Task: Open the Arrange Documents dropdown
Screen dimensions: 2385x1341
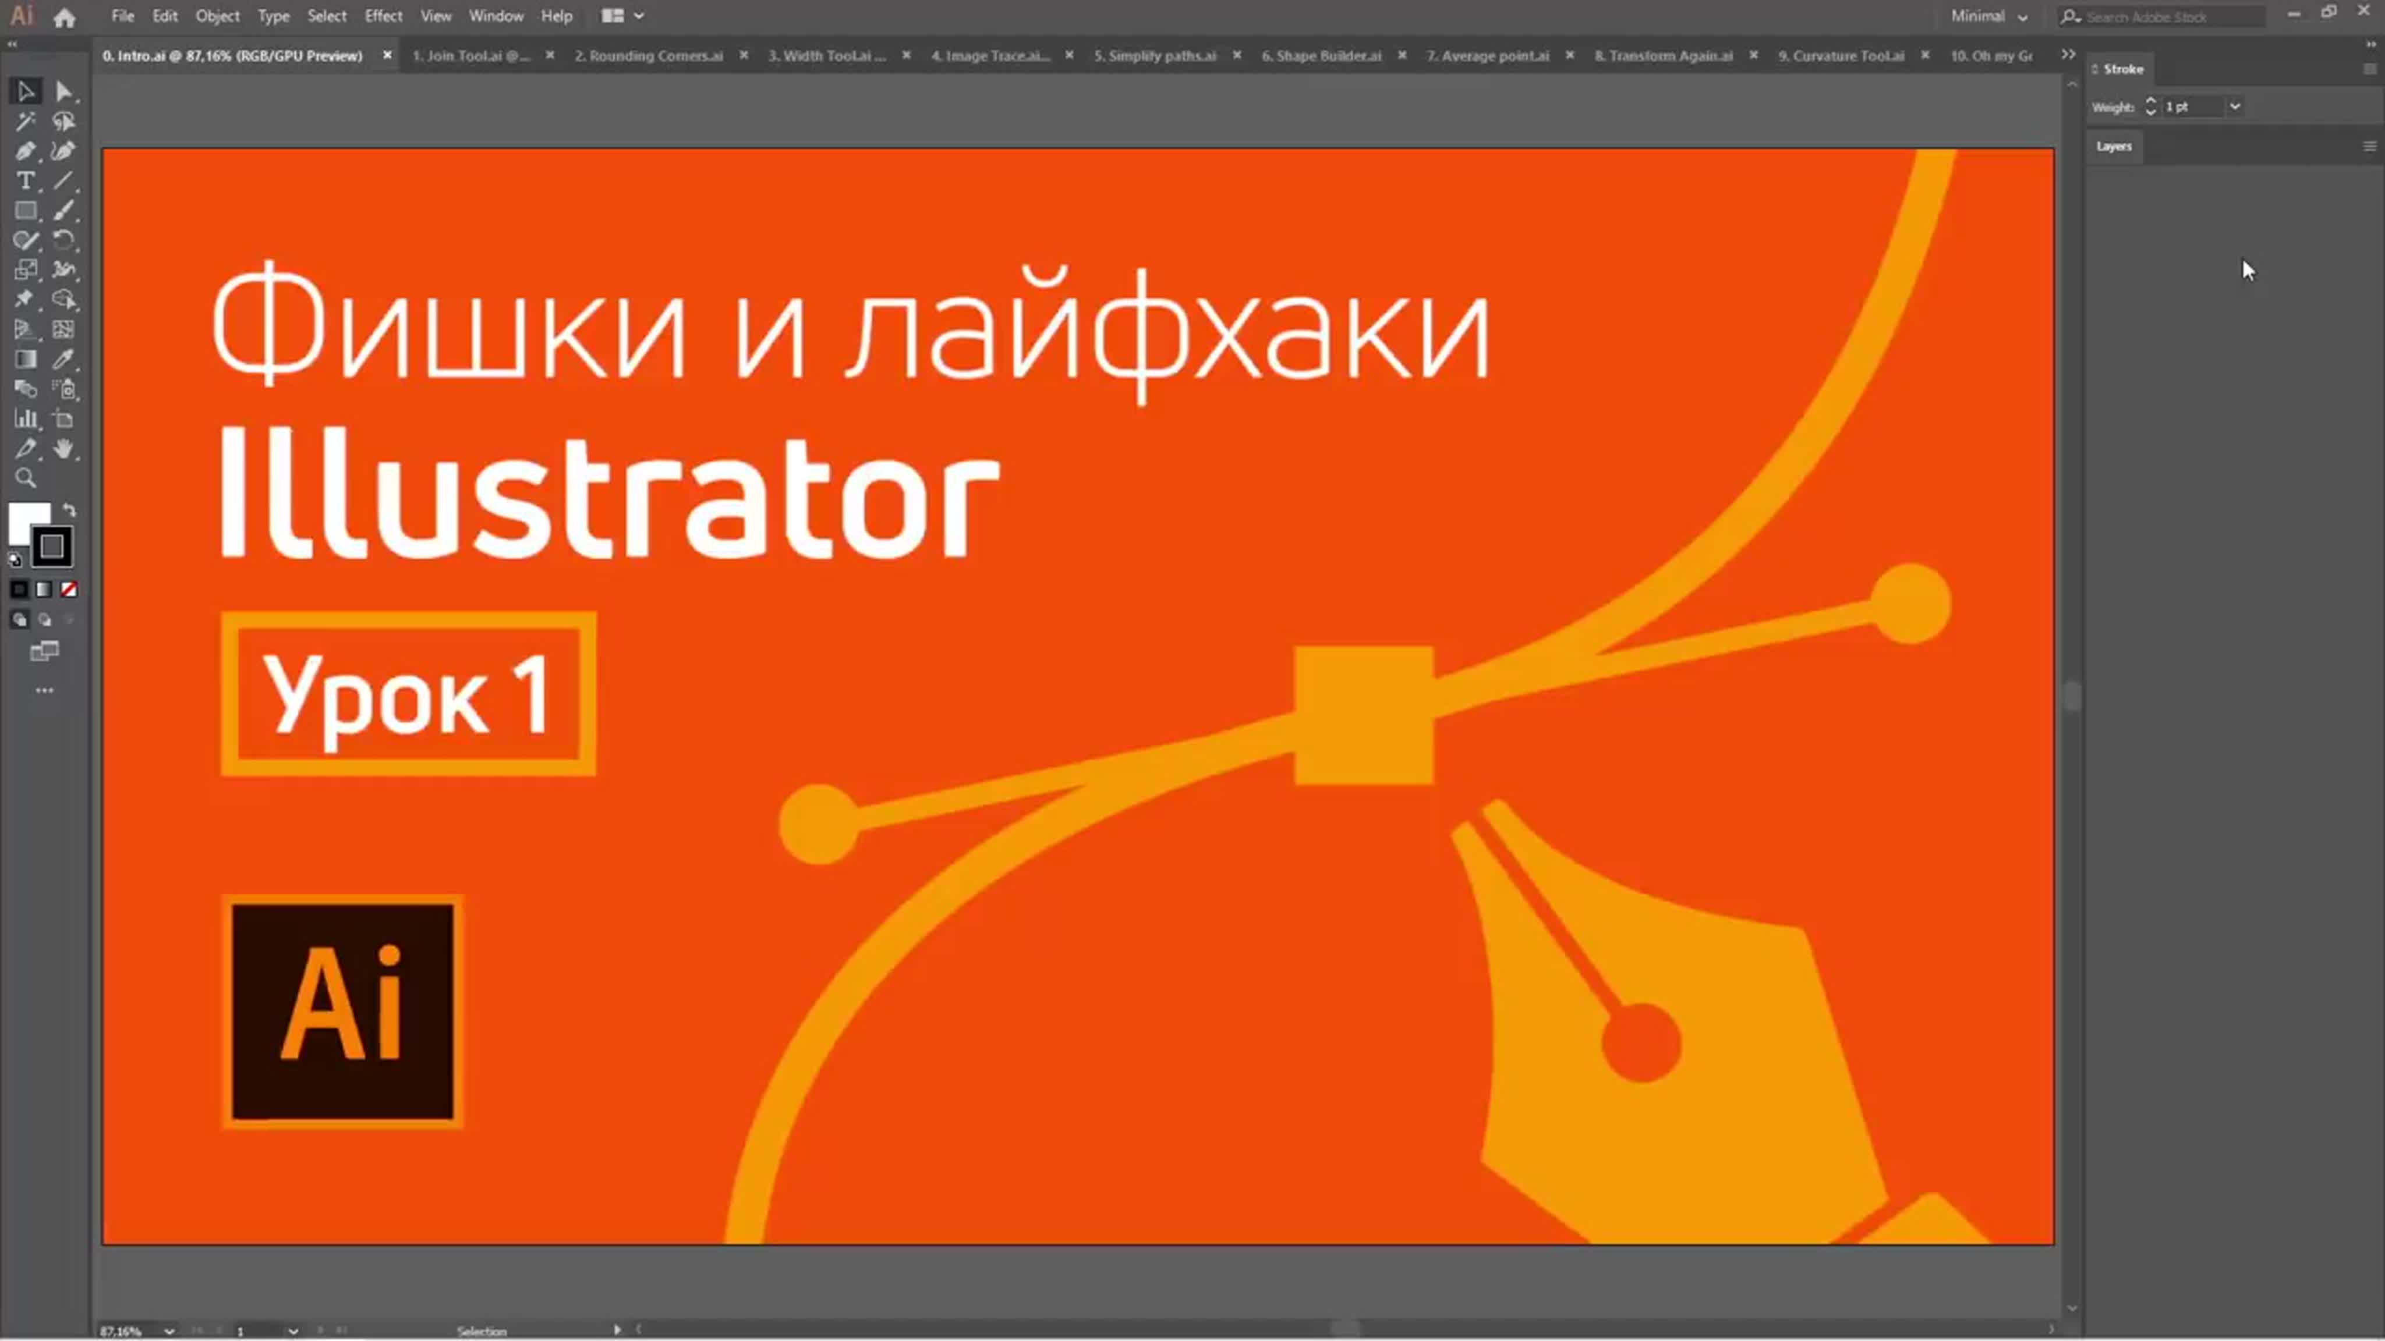Action: 622,16
